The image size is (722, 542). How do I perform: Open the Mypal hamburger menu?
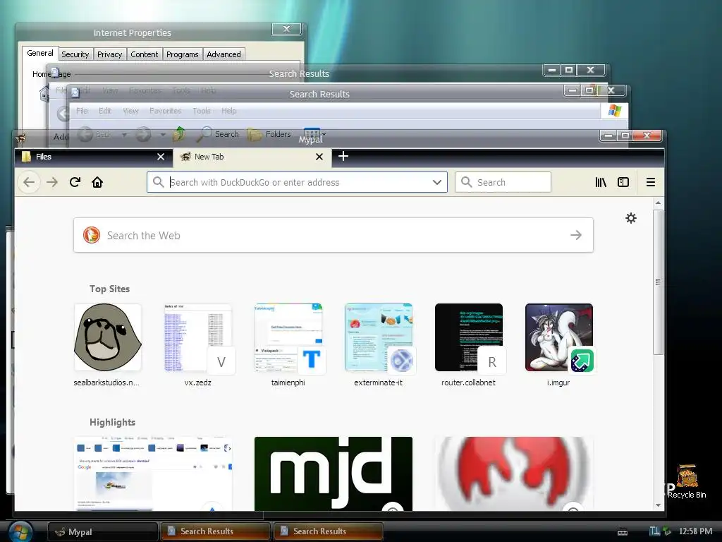[651, 182]
